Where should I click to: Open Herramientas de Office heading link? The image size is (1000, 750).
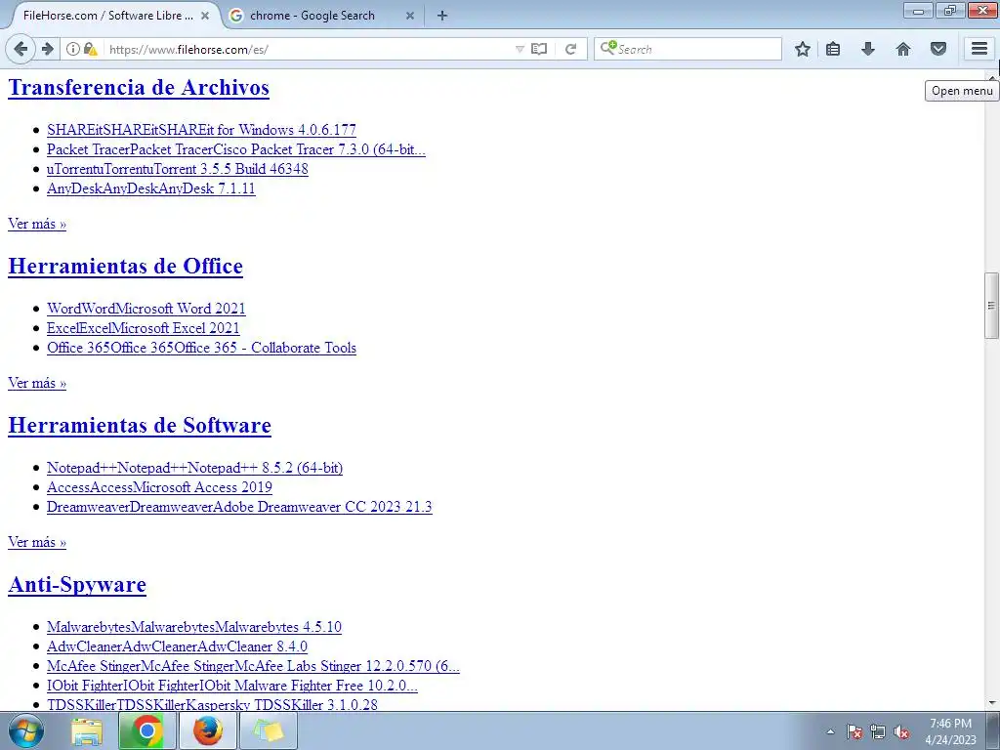[126, 266]
